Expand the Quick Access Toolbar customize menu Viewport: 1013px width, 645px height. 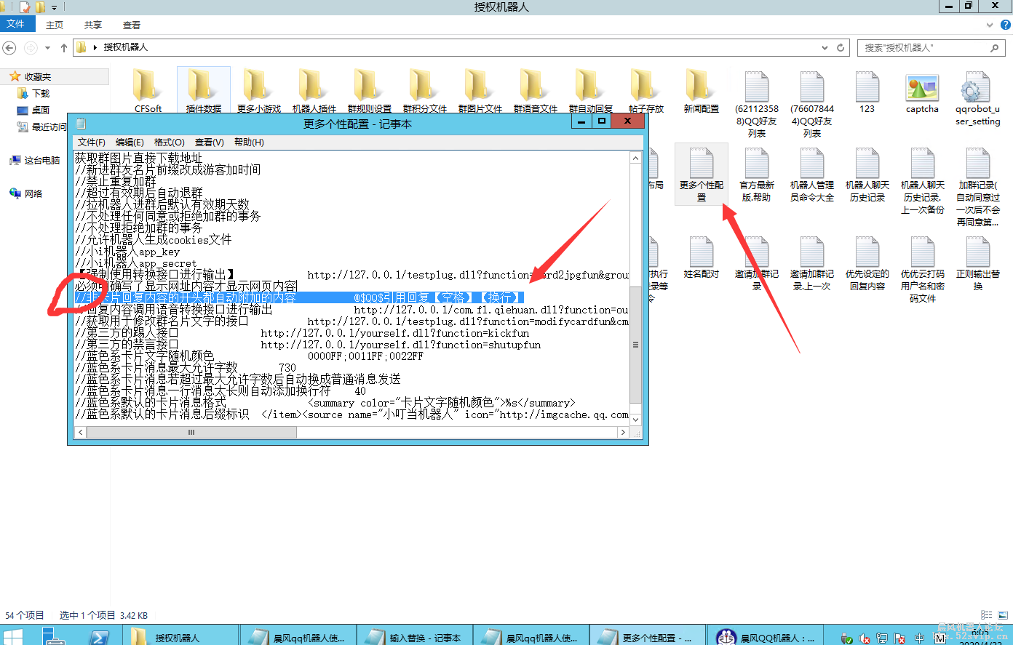[54, 7]
